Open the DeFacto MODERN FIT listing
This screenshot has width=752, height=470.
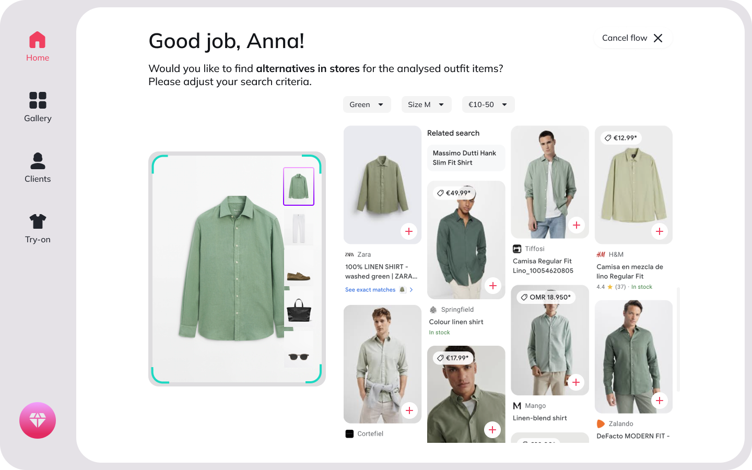click(633, 436)
